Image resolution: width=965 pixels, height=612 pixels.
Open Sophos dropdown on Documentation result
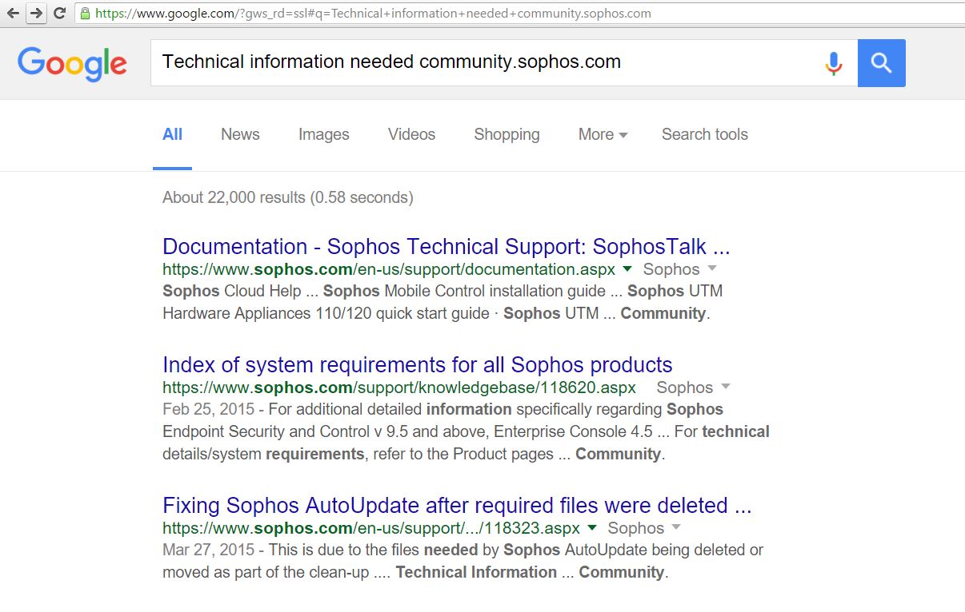click(x=680, y=269)
